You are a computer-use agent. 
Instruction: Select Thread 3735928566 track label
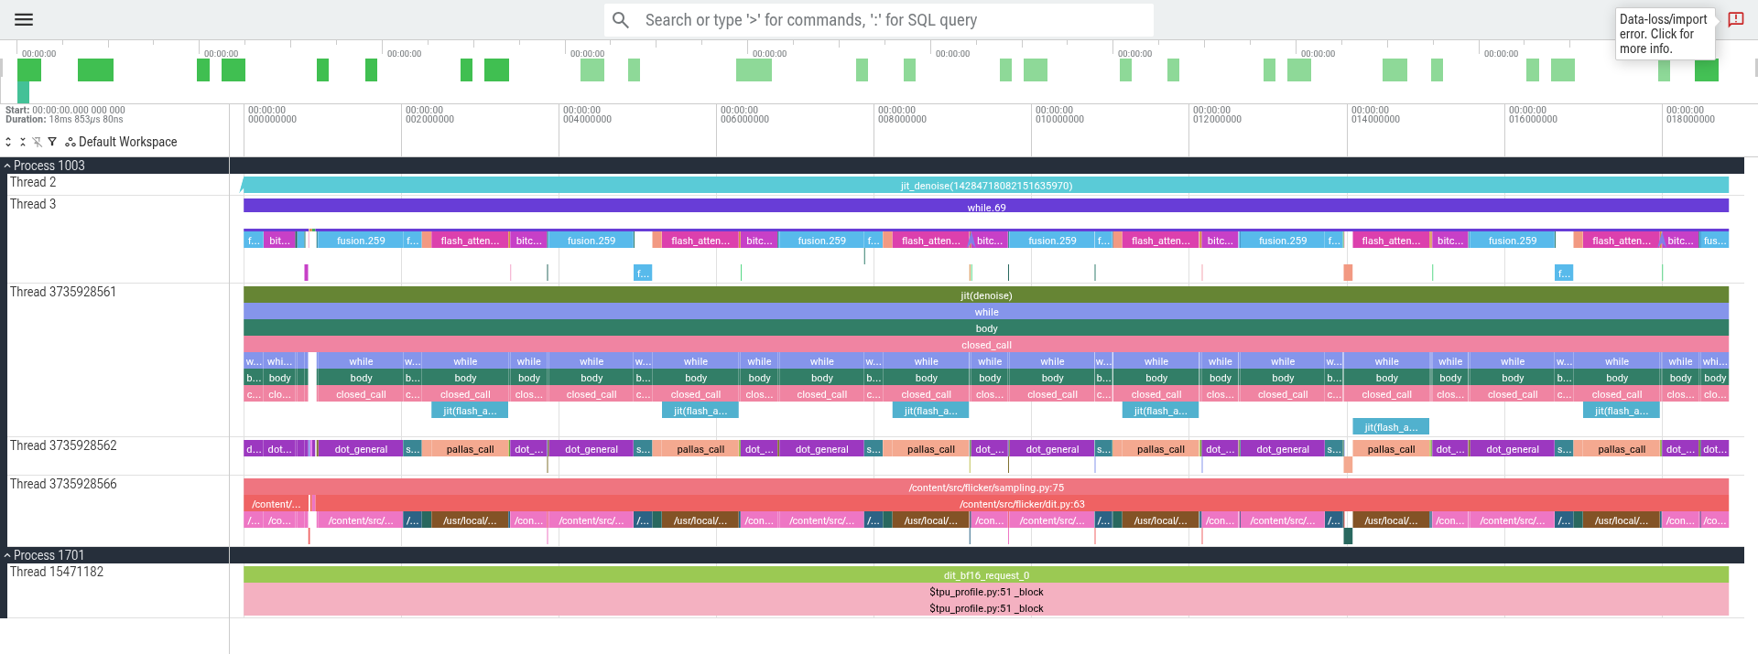(x=63, y=484)
